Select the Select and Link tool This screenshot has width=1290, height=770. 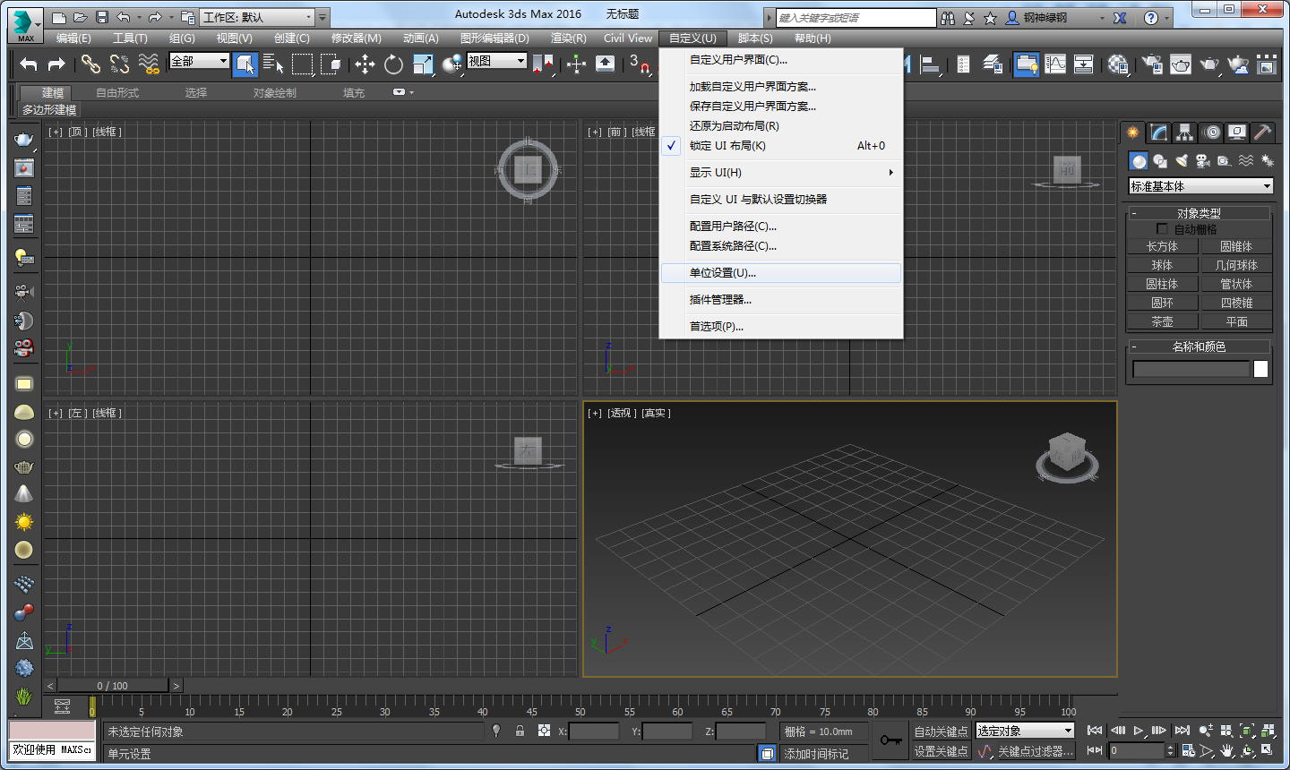coord(90,64)
